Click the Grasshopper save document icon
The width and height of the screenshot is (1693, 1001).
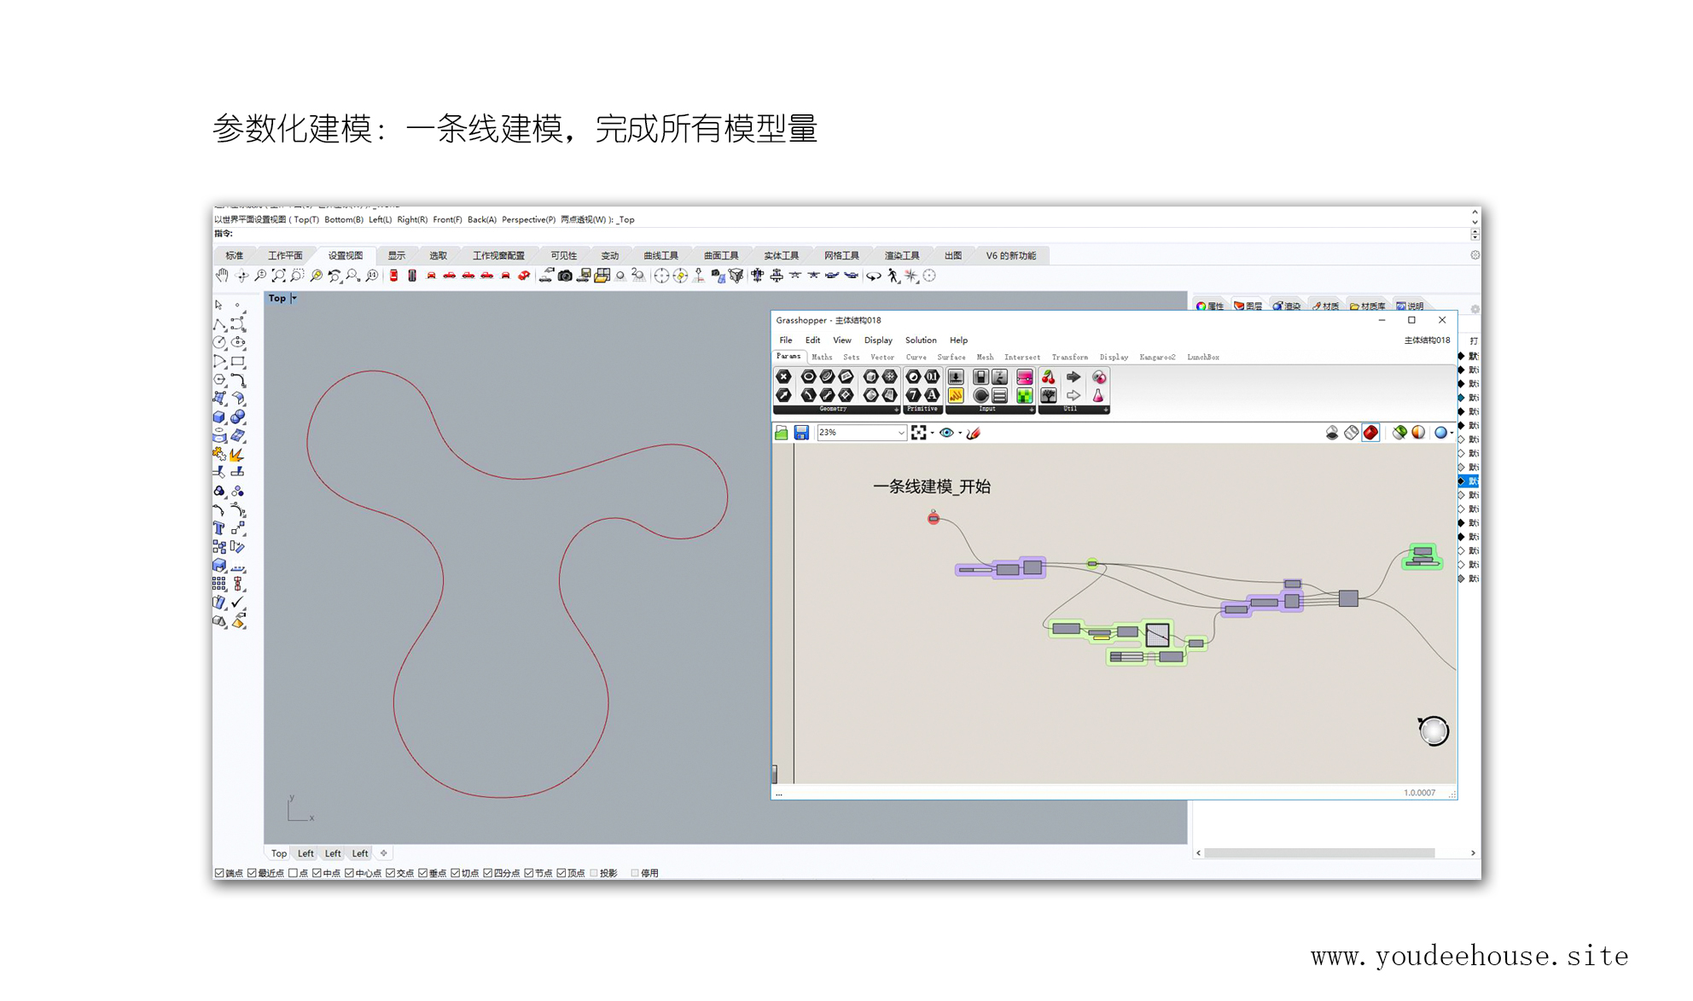(801, 433)
